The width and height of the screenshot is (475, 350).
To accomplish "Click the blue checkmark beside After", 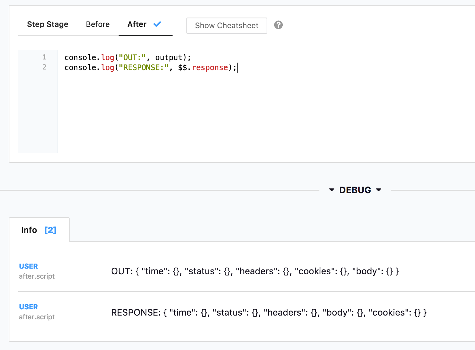I will tap(157, 24).
